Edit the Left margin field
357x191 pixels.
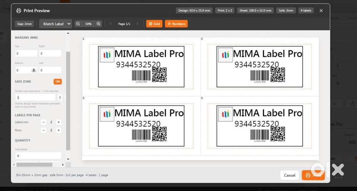point(50,70)
